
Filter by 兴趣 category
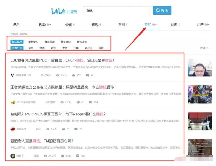point(76,48)
